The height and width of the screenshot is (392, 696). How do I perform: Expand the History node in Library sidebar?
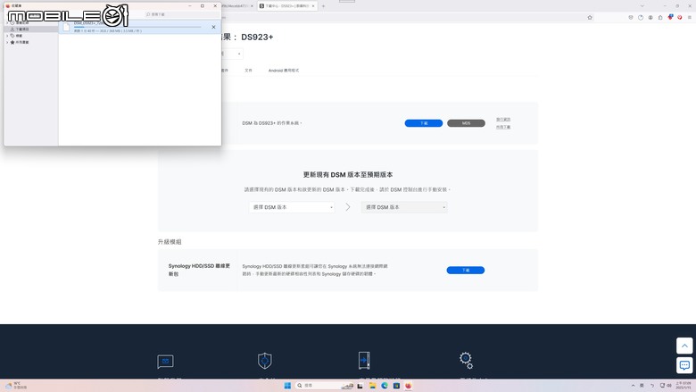pos(7,22)
